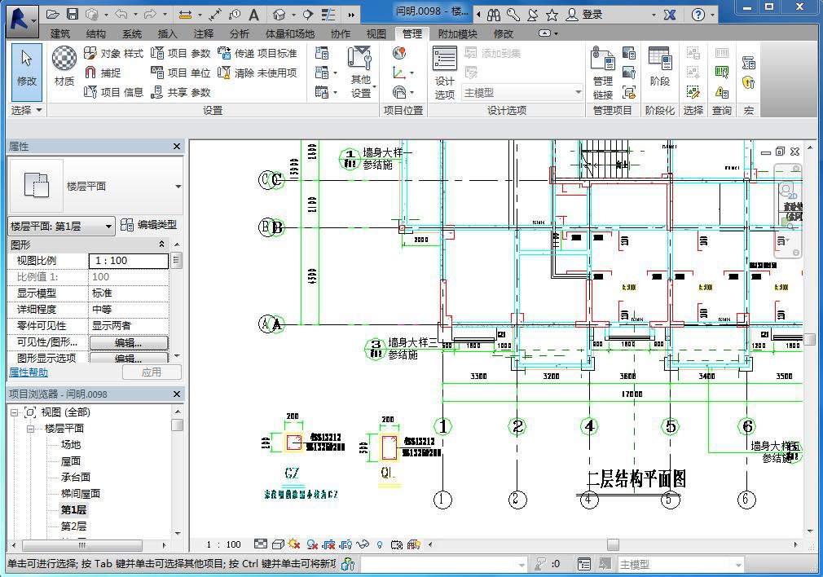
Task: Open the 主模型 design option dropdown in the ribbon
Action: 523,92
